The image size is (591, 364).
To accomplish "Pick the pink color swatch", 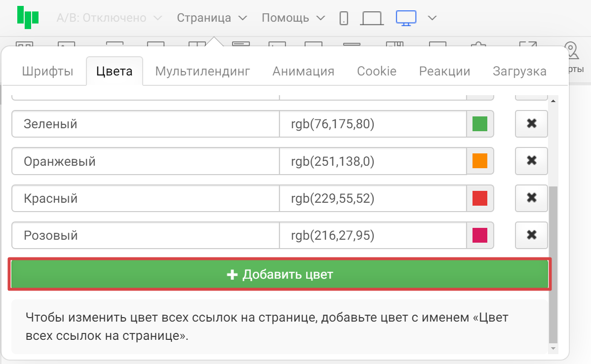I will 480,235.
